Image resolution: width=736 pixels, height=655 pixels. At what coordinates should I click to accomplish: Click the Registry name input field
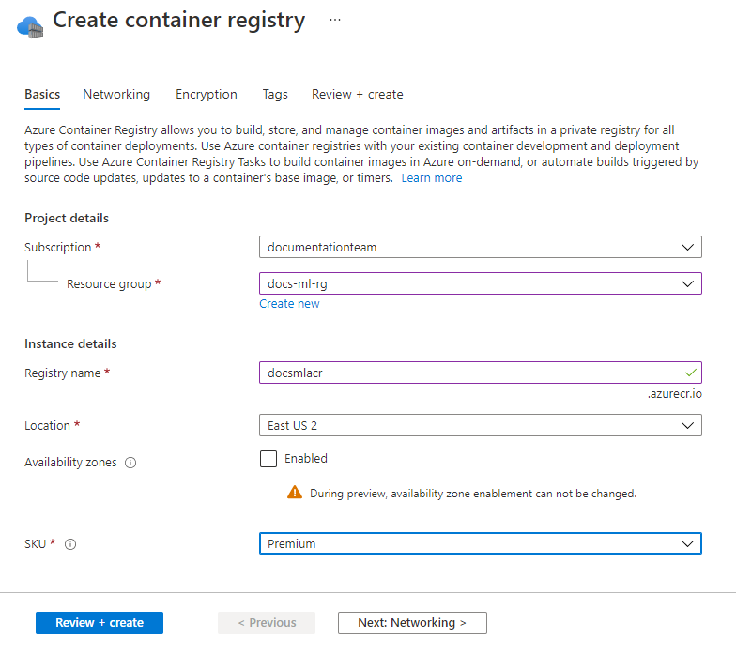click(x=469, y=373)
